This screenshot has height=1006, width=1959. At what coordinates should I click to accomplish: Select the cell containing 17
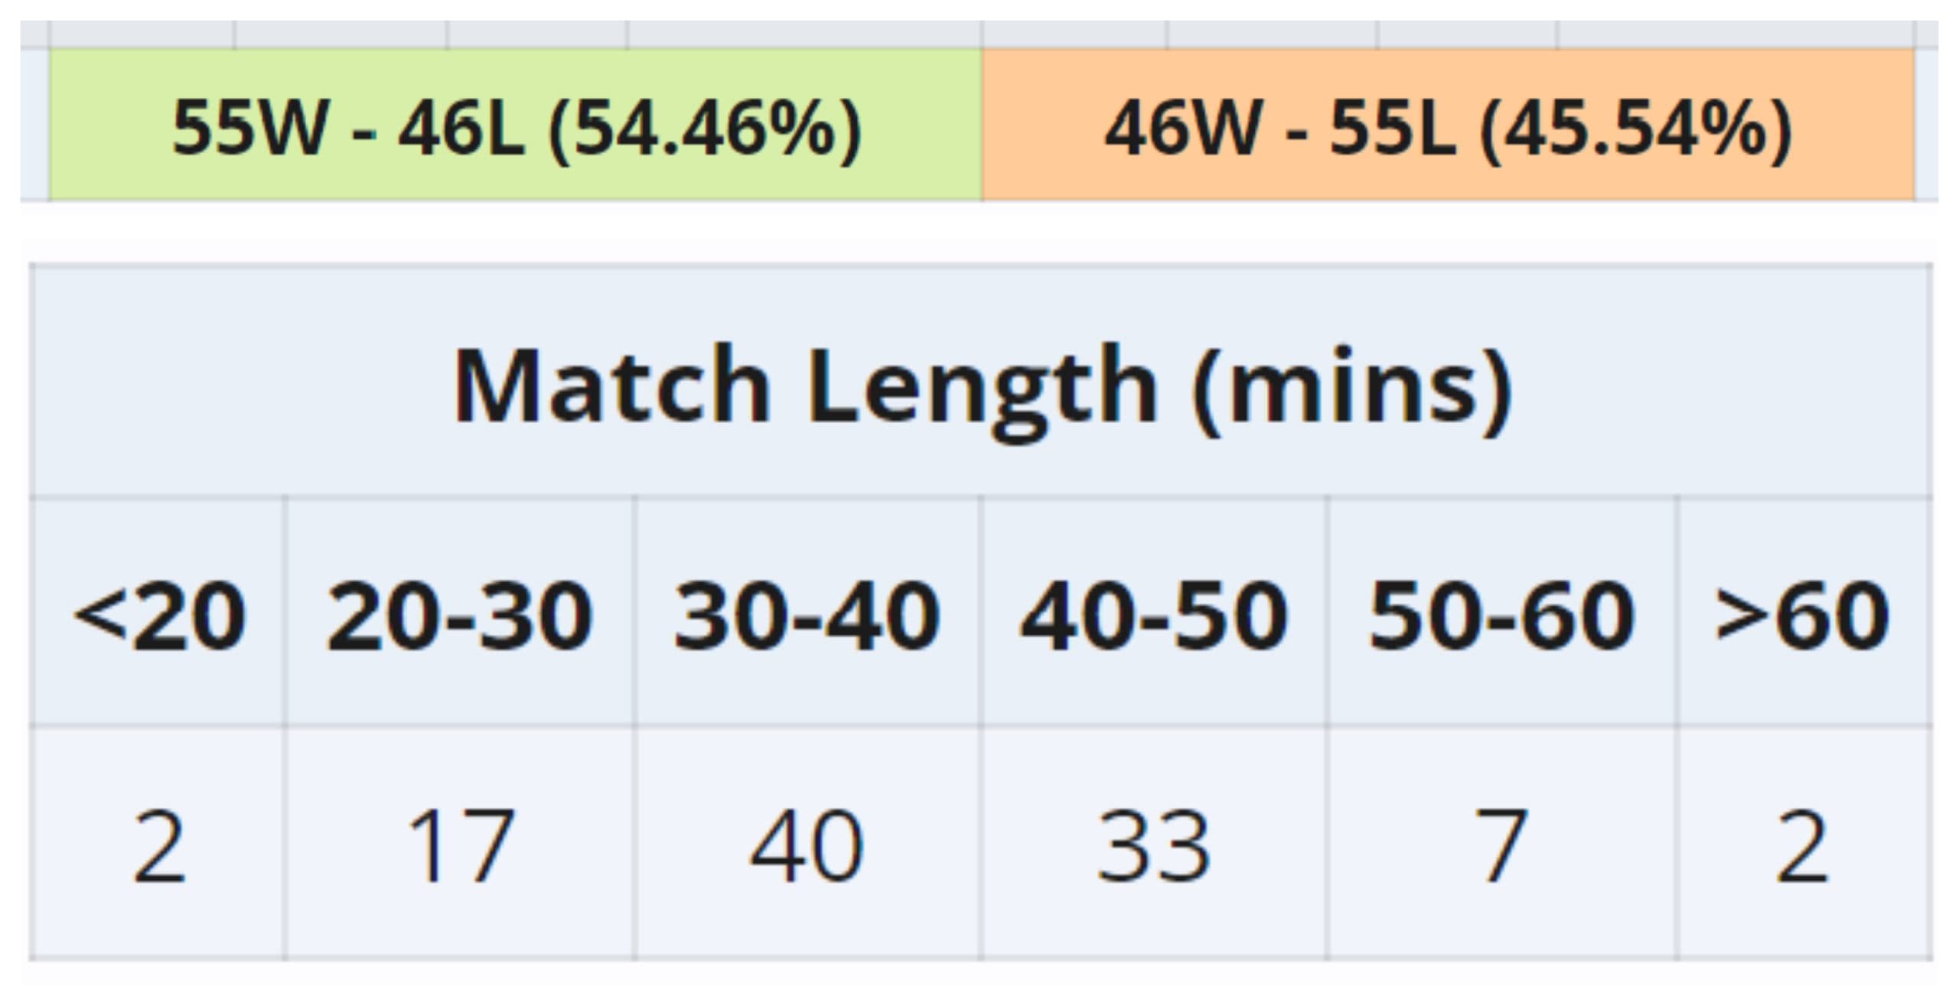coord(459,845)
